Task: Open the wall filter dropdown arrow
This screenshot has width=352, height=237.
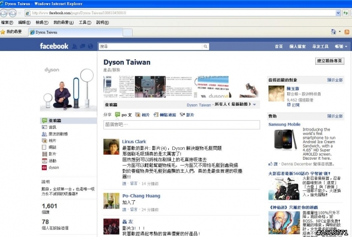Action: [254, 105]
